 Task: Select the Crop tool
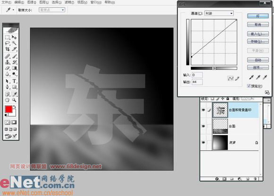tap(8, 49)
